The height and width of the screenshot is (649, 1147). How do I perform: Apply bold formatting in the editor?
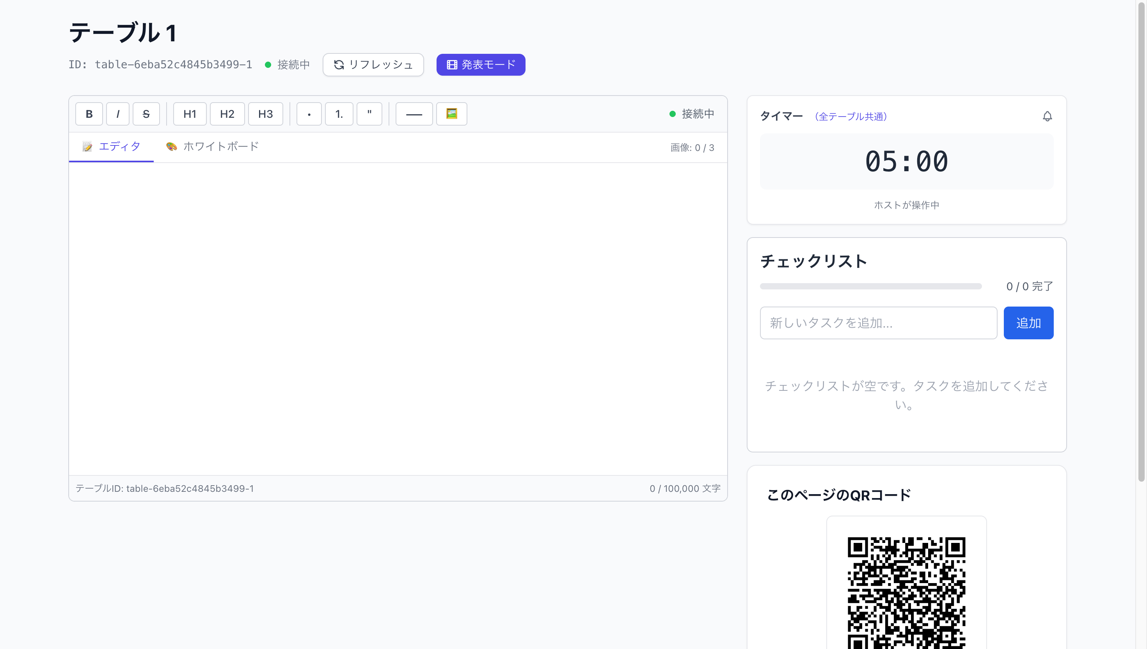pos(89,113)
